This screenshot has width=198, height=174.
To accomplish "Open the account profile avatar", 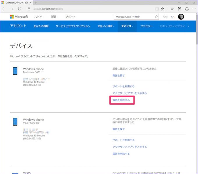I will click(x=181, y=17).
